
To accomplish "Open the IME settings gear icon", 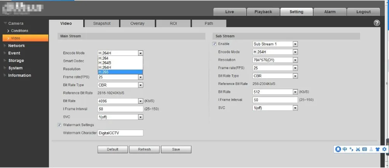I will click(x=384, y=149).
